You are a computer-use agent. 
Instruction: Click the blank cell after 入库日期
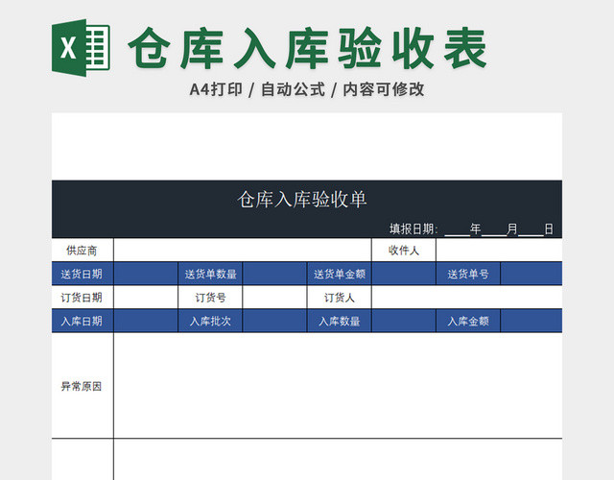(x=146, y=321)
